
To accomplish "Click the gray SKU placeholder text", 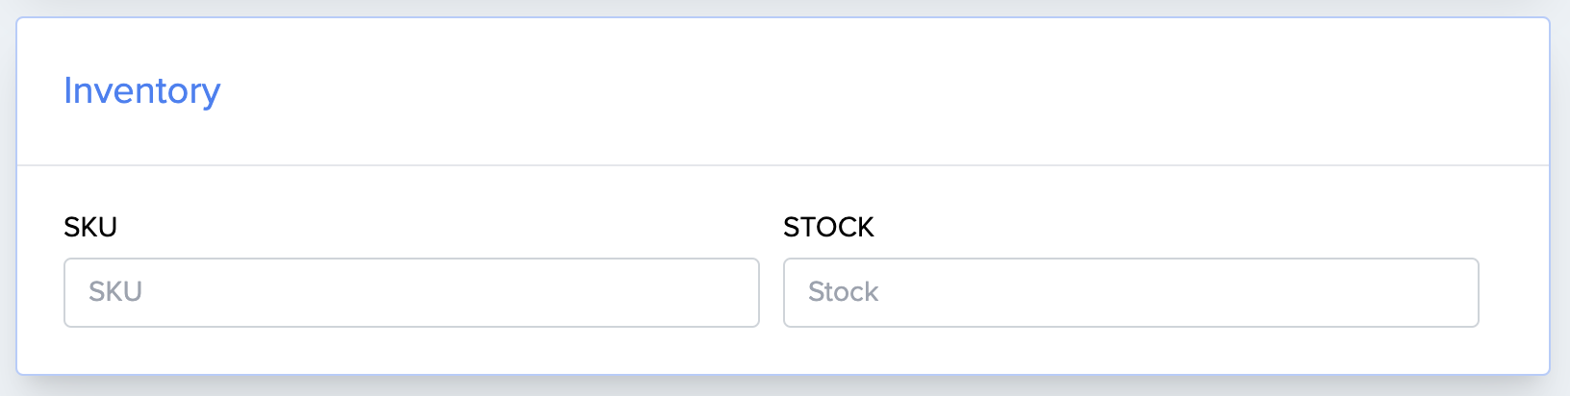I will coord(115,292).
